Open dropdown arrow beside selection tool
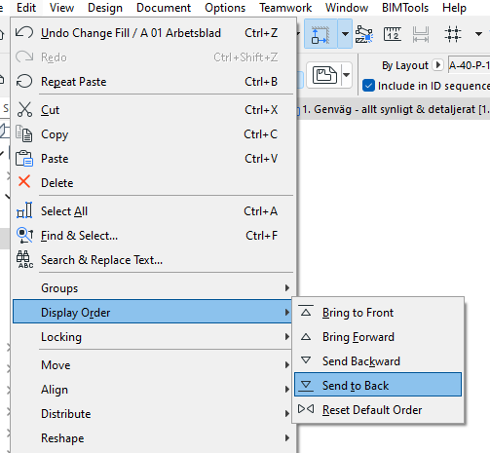Screen dimensions: 490x453 coord(345,34)
